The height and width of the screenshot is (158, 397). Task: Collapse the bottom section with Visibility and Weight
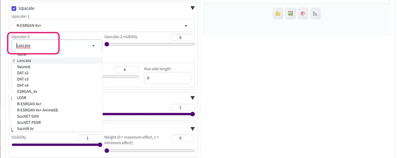click(x=193, y=129)
